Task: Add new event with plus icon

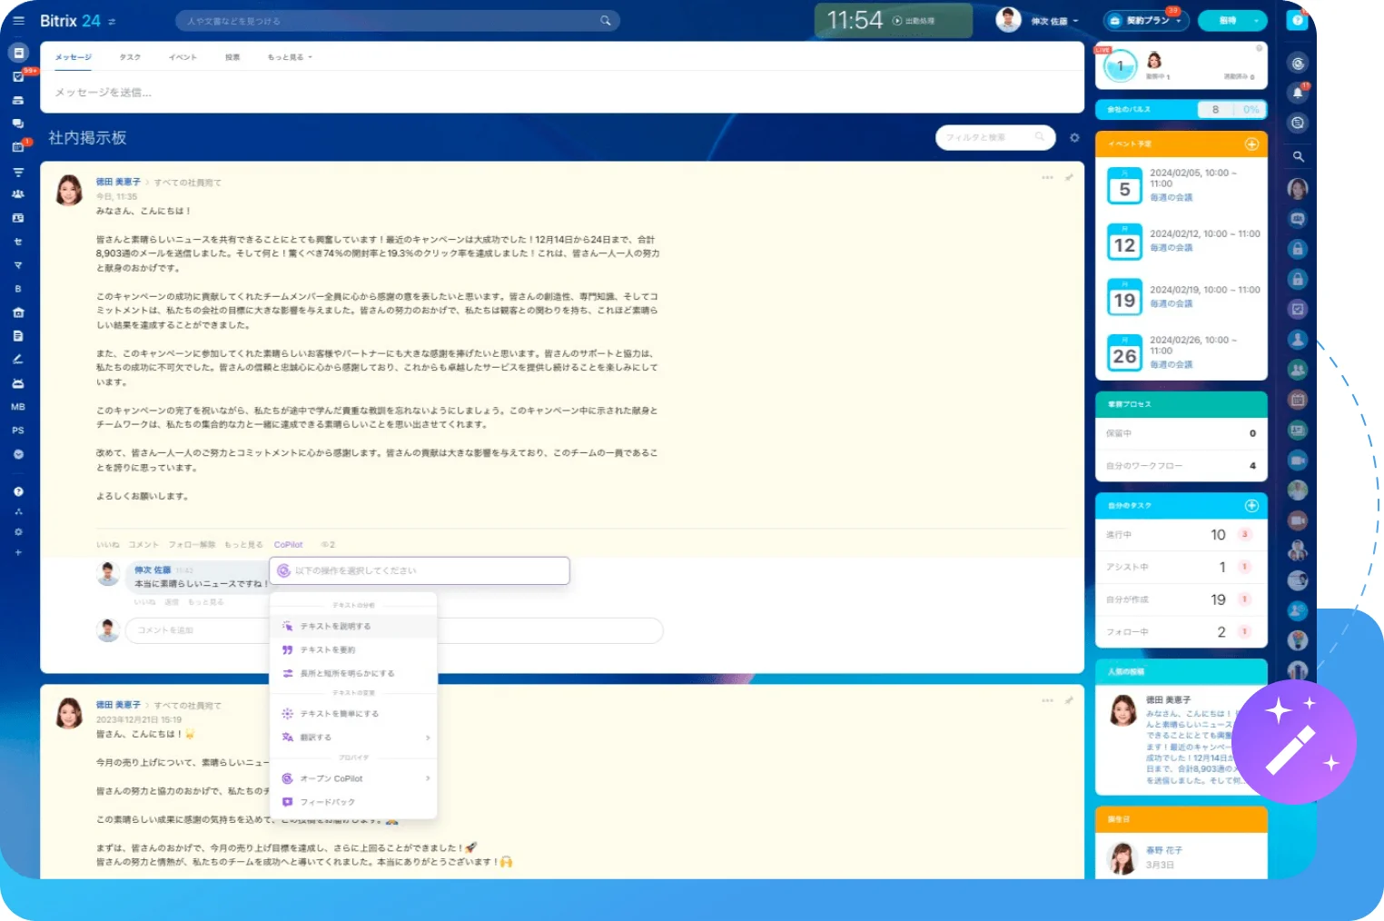Action: click(1251, 144)
